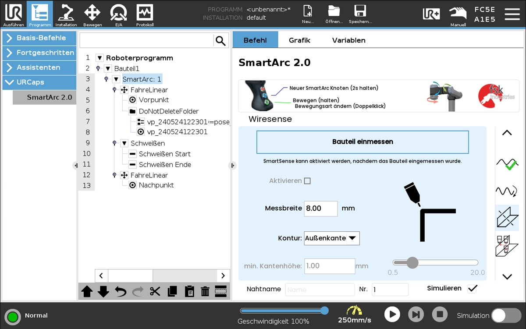Image resolution: width=526 pixels, height=329 pixels.
Task: Open the Installation screen
Action: point(66,14)
